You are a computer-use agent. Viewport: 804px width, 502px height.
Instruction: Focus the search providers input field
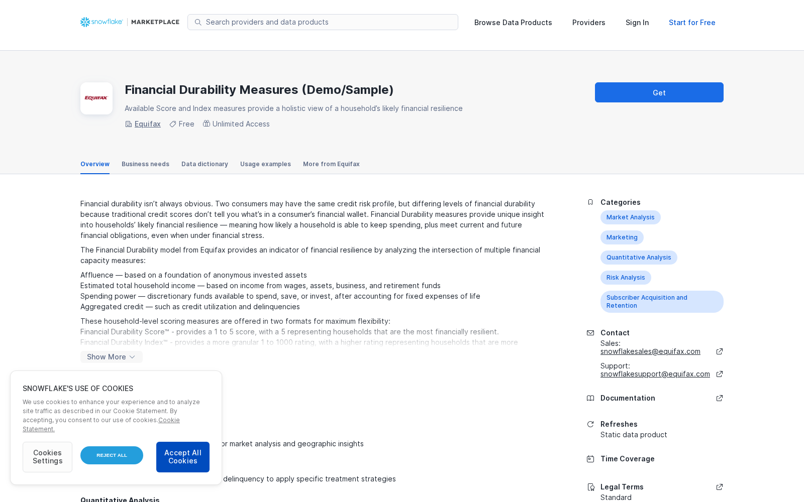point(323,22)
